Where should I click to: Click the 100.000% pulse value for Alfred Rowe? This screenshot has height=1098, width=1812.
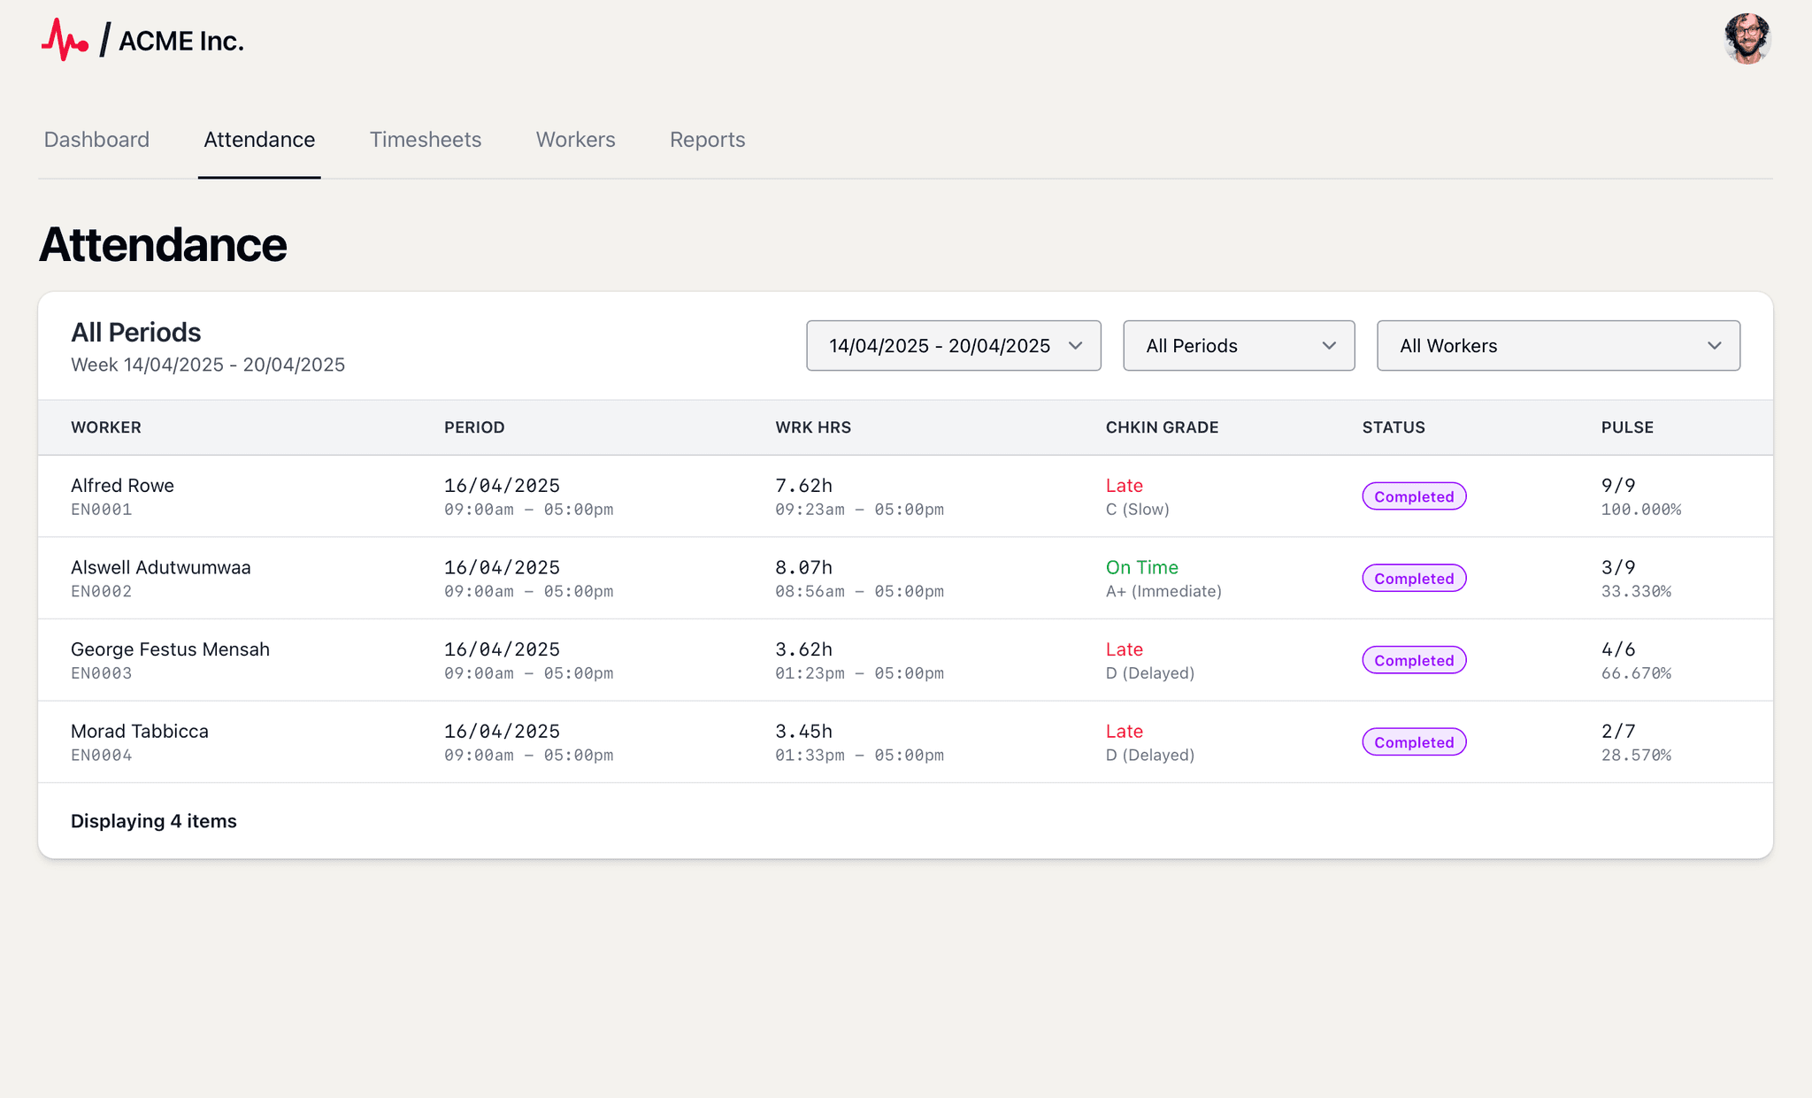point(1640,509)
